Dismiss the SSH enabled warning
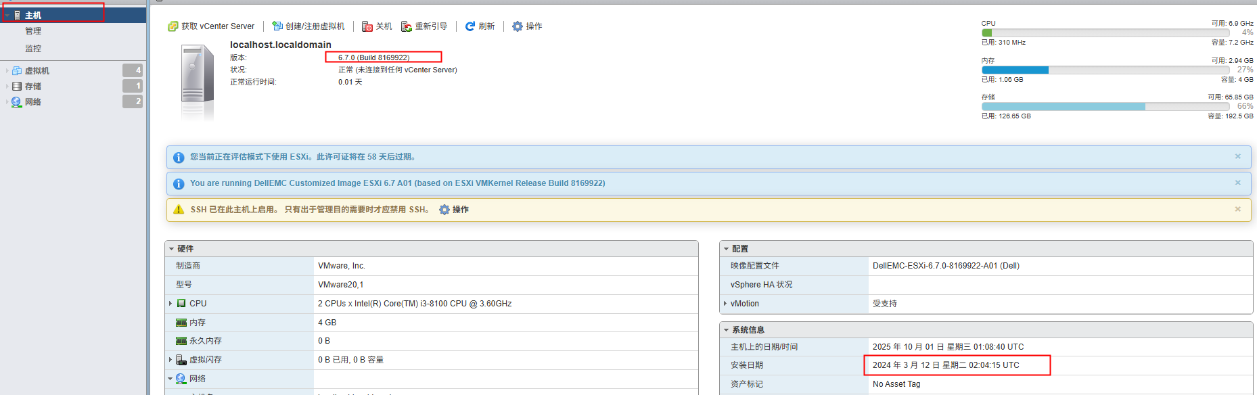Image resolution: width=1257 pixels, height=395 pixels. click(x=1237, y=209)
